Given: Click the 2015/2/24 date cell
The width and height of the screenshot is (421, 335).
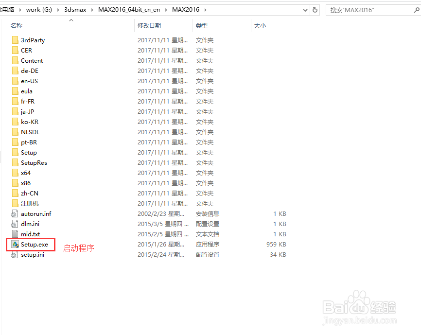Looking at the screenshot, I should (161, 254).
